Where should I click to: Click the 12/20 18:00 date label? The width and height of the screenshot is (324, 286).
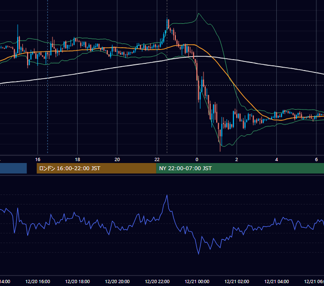coord(77,281)
